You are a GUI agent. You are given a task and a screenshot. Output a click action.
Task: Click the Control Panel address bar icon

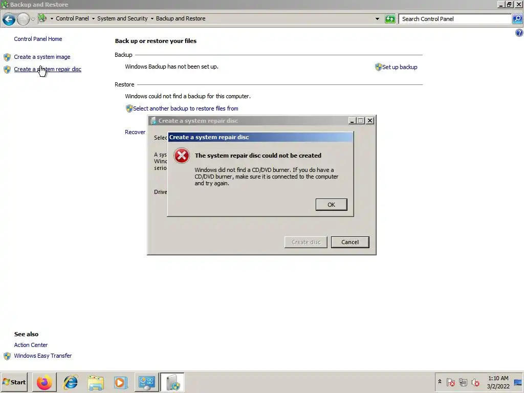(42, 18)
